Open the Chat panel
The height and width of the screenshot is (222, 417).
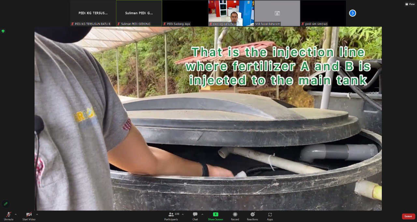195,215
